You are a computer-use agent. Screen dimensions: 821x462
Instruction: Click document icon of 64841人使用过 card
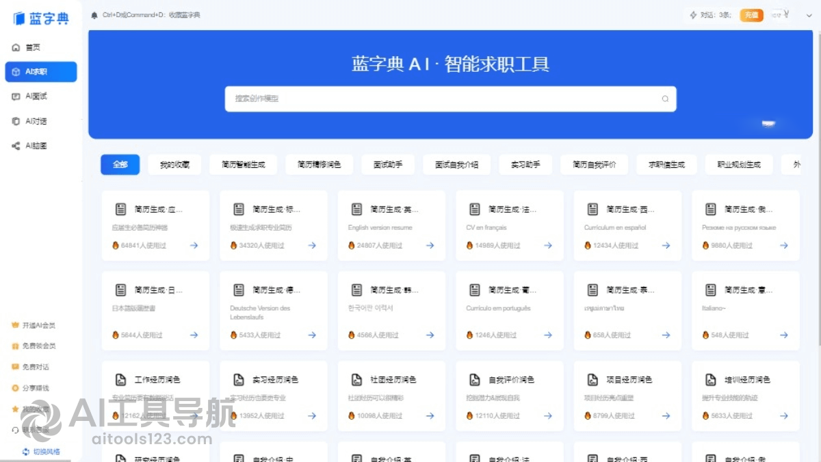click(120, 209)
